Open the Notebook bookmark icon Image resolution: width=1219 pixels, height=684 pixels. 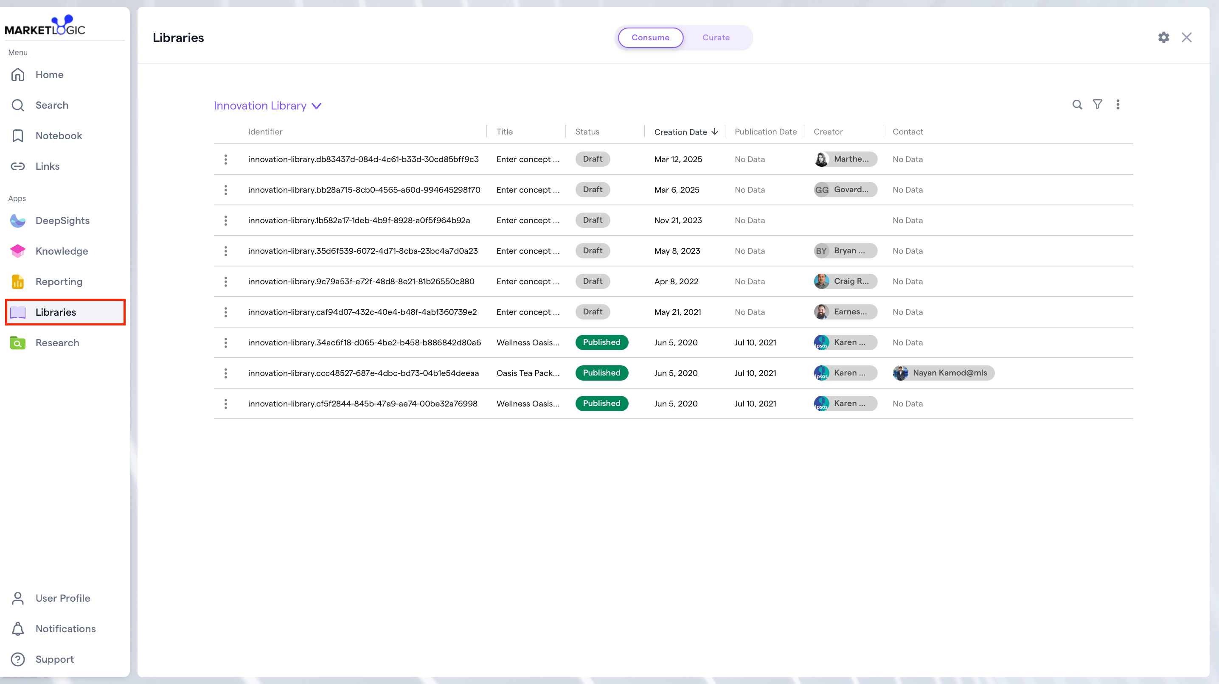pos(18,136)
